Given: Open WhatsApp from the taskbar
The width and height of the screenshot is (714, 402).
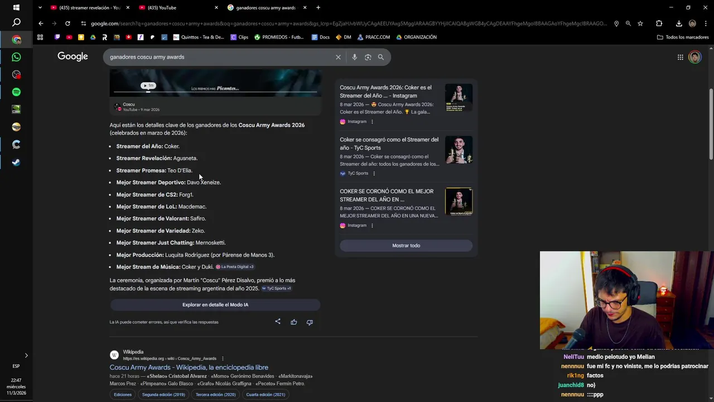Looking at the screenshot, I should point(16,57).
